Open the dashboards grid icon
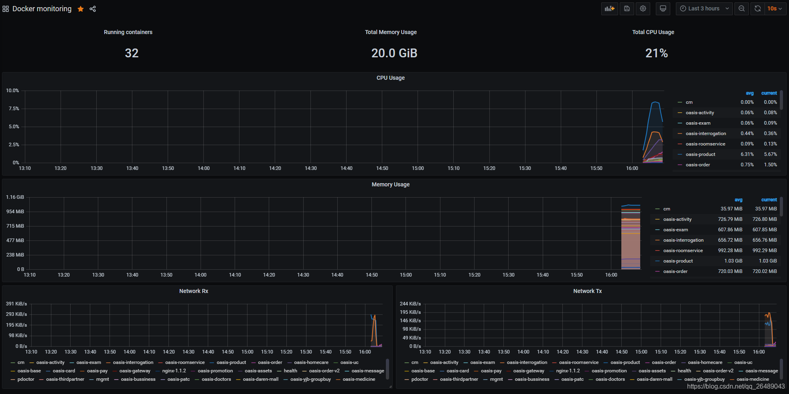 6,9
